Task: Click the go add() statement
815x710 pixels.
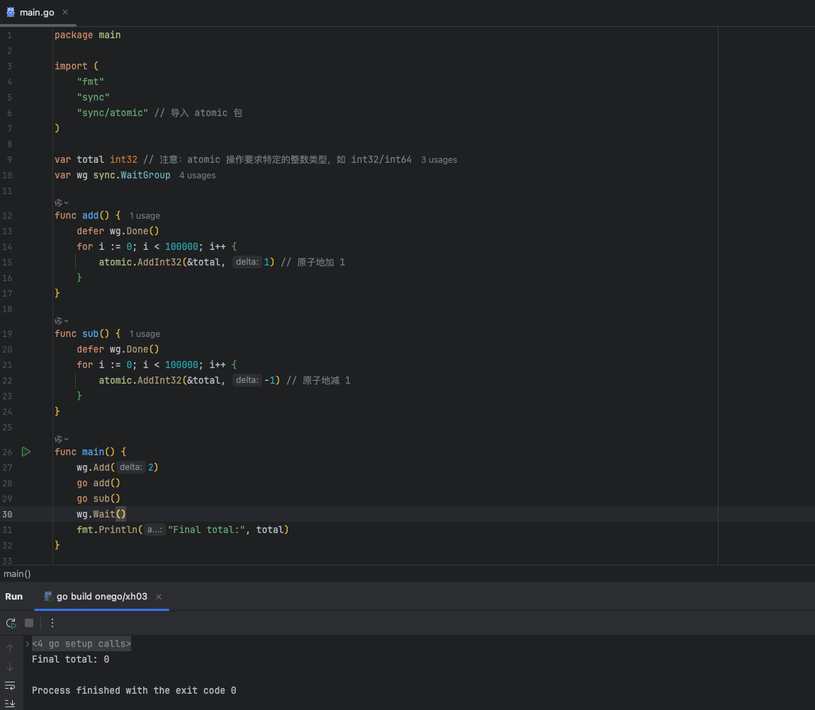Action: pyautogui.click(x=99, y=483)
